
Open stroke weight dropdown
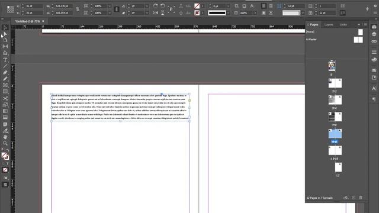coord(229,6)
